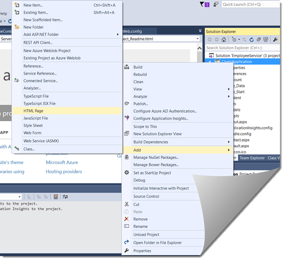Click the New Item icon in Add submenu
This screenshot has width=284, height=260.
point(17,5)
